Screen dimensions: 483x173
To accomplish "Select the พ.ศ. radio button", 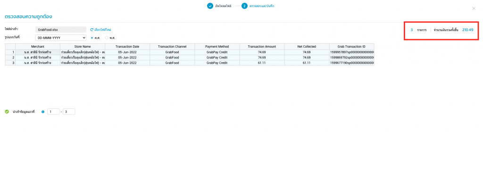I will pos(107,38).
